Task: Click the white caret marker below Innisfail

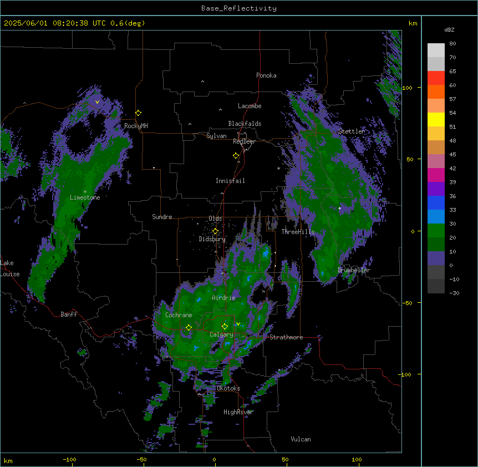Action: (222, 193)
